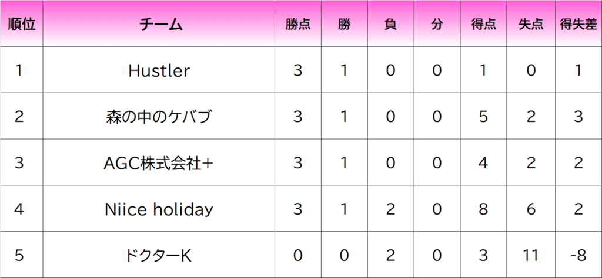The width and height of the screenshot is (602, 278).
Task: Click the 得失差 column header
Action: [x=578, y=25]
